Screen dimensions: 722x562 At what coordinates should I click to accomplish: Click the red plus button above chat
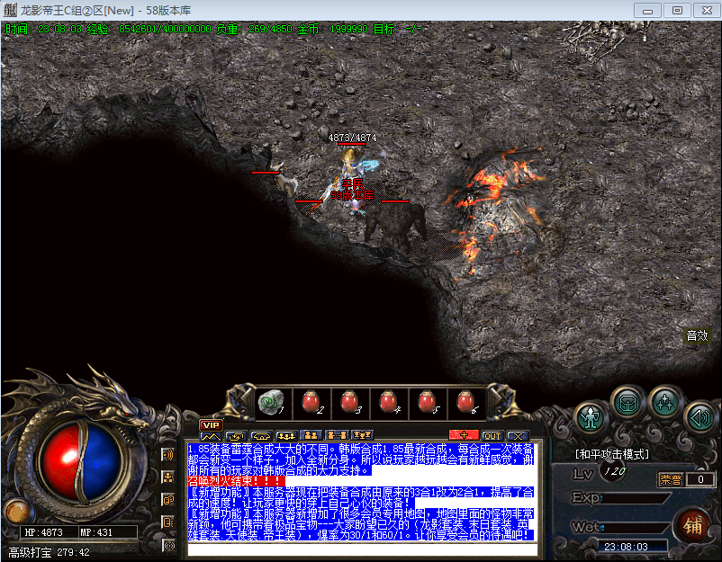pyautogui.click(x=463, y=435)
